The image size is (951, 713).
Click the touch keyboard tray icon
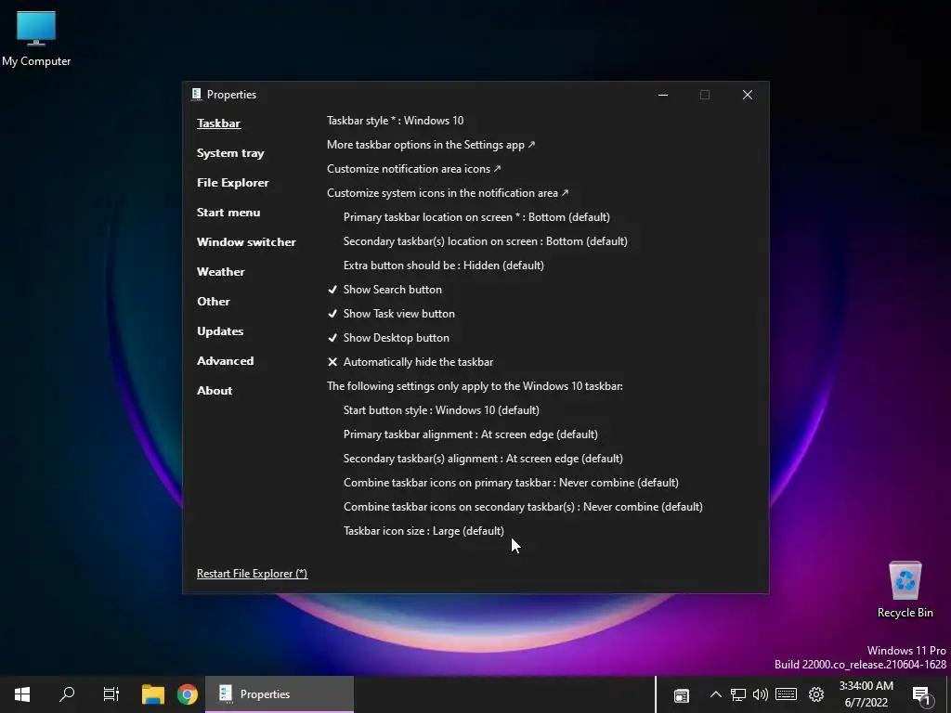[x=786, y=694]
